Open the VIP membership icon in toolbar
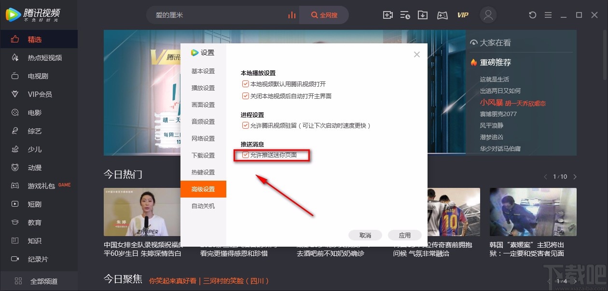Viewport: 608px width, 291px height. tap(462, 15)
